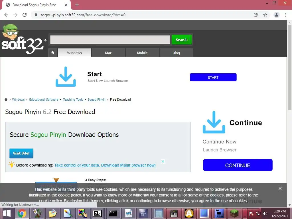Viewport: 292px width, 219px height.
Task: Click the browser back arrow
Action: point(6,15)
